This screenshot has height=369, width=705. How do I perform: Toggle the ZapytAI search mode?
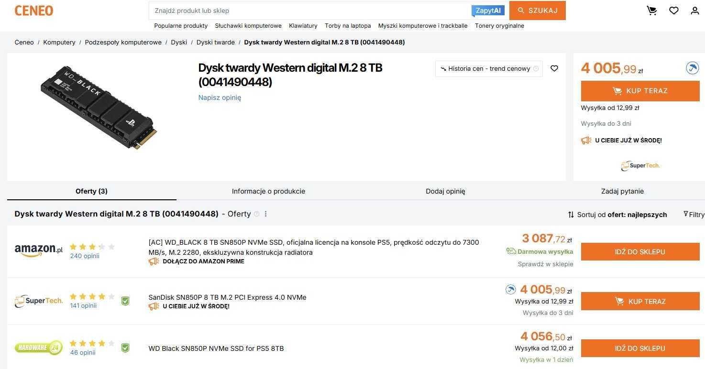tap(488, 11)
